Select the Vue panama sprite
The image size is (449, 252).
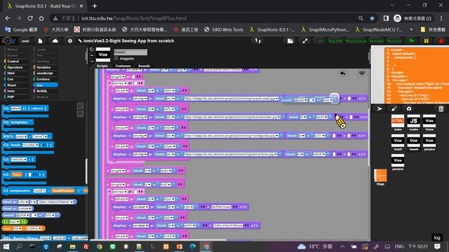pos(398,162)
